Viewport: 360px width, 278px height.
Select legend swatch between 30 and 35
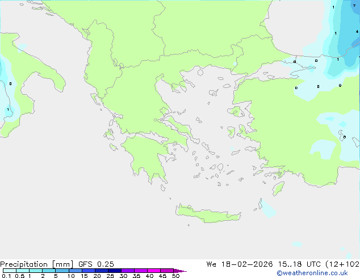point(127,271)
